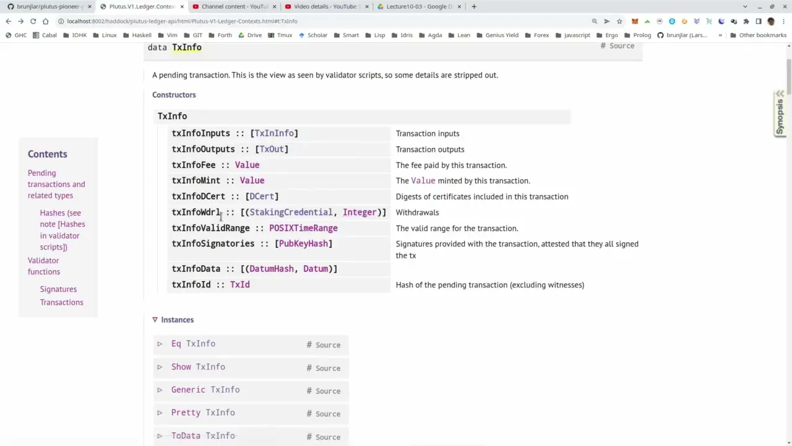
Task: Reload the page with the refresh icon
Action: pos(33,21)
